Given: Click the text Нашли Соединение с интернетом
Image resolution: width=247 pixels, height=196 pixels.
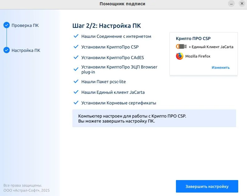Looking at the screenshot, I should click(116, 36).
